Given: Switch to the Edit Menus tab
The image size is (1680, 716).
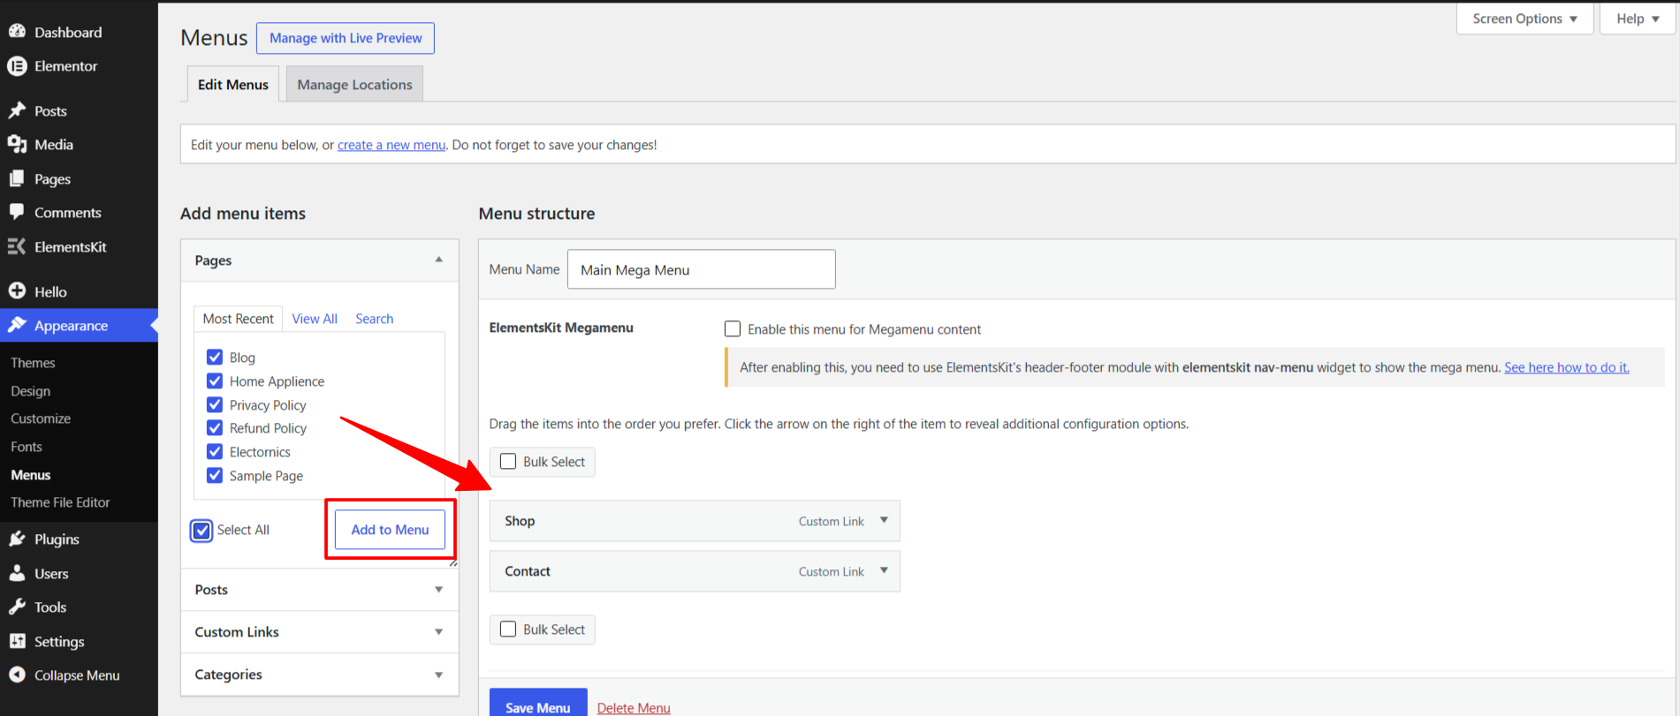Looking at the screenshot, I should point(233,84).
